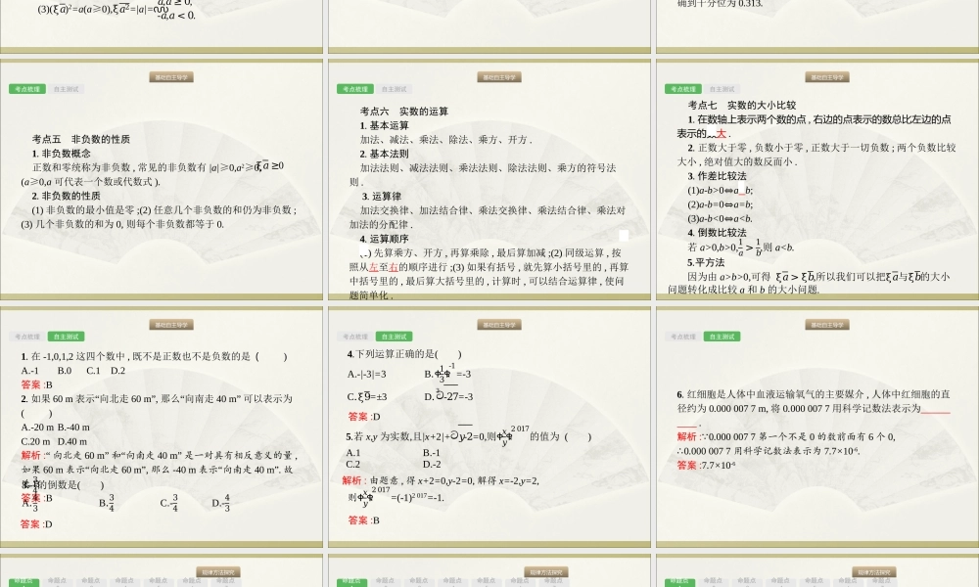979x587 pixels.
Task: Select the 考点六 实数的运算 slide thumbnail
Action: (489, 181)
